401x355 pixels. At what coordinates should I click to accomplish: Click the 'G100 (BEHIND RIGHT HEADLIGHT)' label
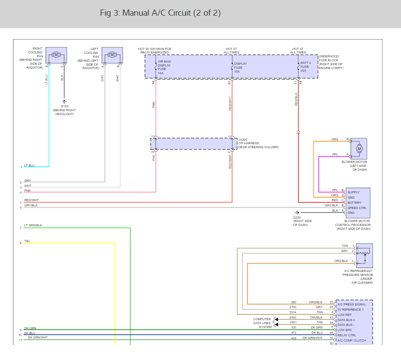pyautogui.click(x=64, y=110)
